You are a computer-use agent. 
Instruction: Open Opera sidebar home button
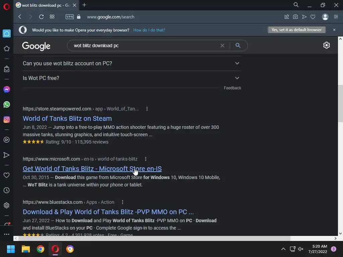7,33
